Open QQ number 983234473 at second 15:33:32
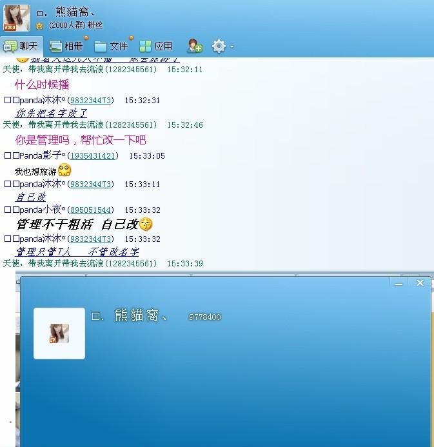The image size is (434, 447). [x=90, y=239]
